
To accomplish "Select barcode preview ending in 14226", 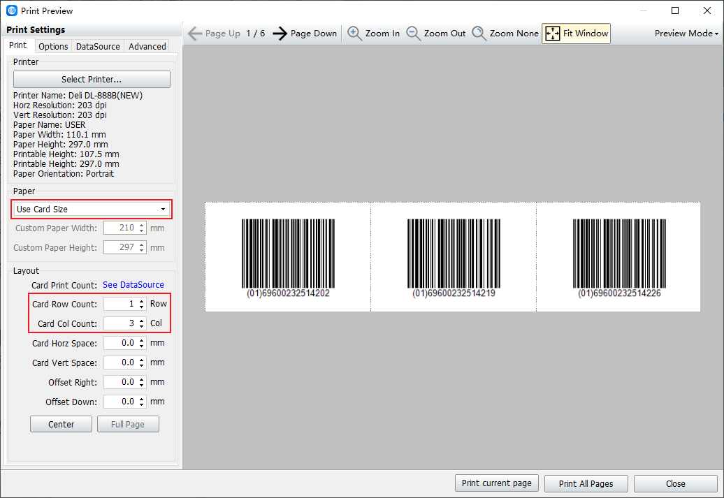I will click(619, 258).
